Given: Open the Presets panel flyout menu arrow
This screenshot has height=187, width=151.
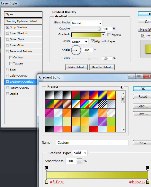Looking at the screenshot, I should click(x=122, y=87).
